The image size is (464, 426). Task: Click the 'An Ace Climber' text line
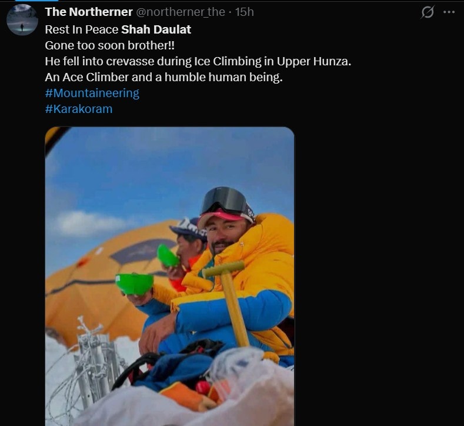tap(163, 77)
